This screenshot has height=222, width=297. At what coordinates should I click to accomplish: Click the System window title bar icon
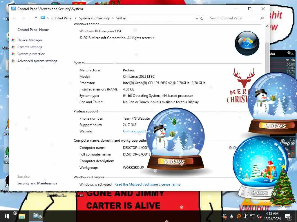click(13, 9)
